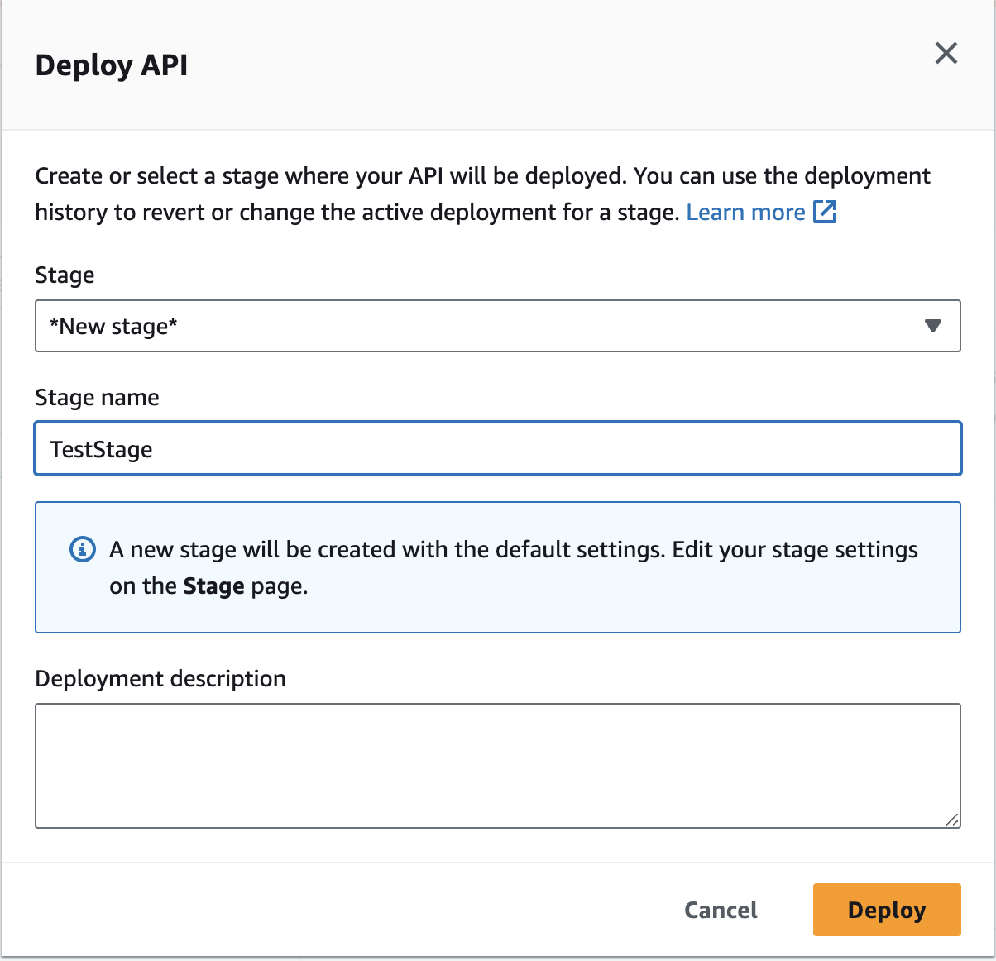996x961 pixels.
Task: Click the Deploy API dialog title
Action: coord(112,65)
